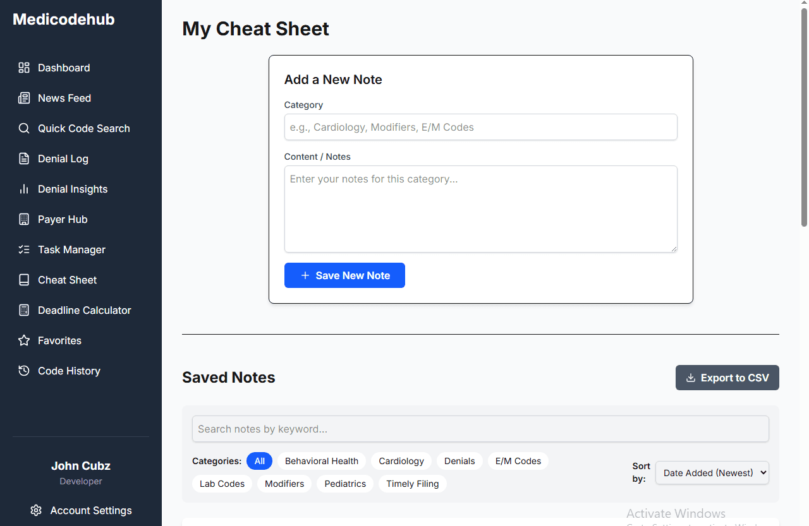The width and height of the screenshot is (809, 526).
Task: Click the download icon on Export to CSV
Action: click(691, 378)
